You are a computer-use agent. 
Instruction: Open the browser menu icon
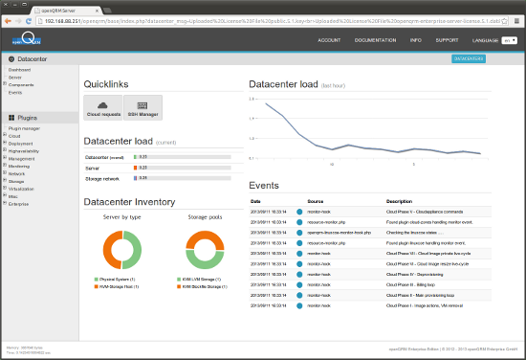coord(517,21)
